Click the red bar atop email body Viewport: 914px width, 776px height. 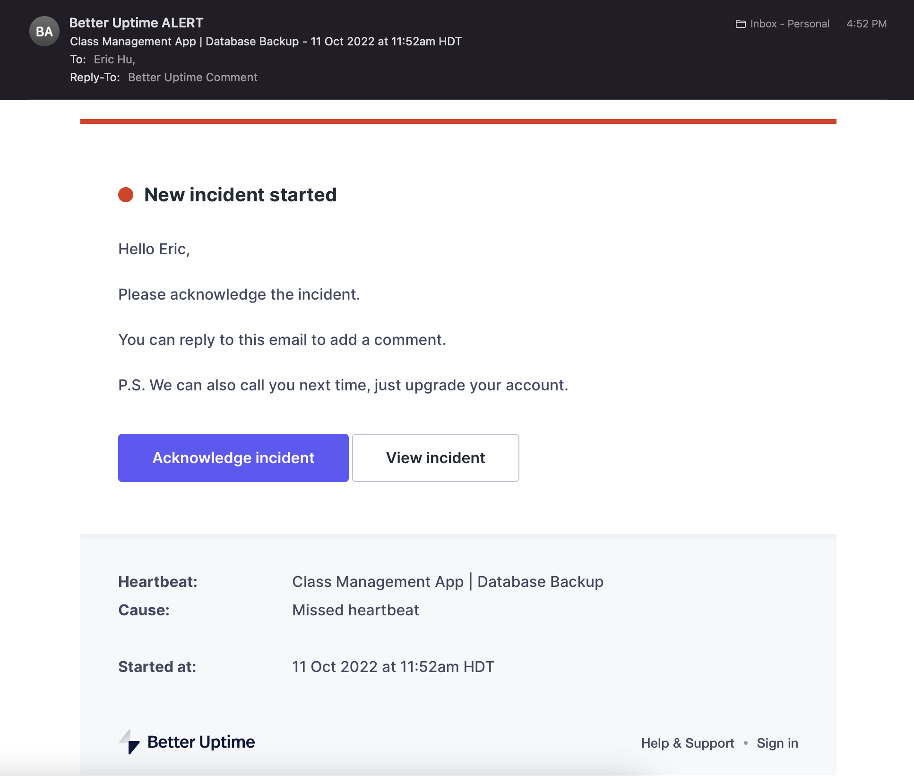[457, 121]
